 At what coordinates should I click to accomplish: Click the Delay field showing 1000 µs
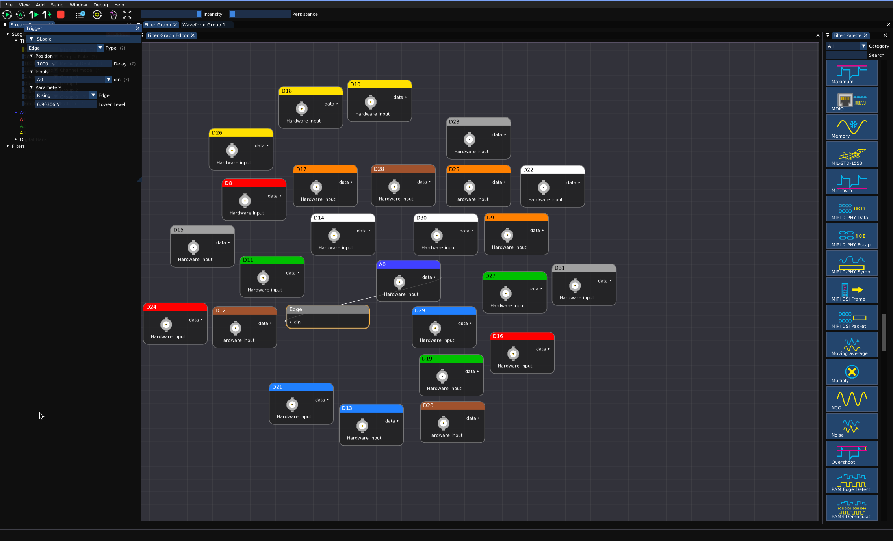tap(74, 64)
